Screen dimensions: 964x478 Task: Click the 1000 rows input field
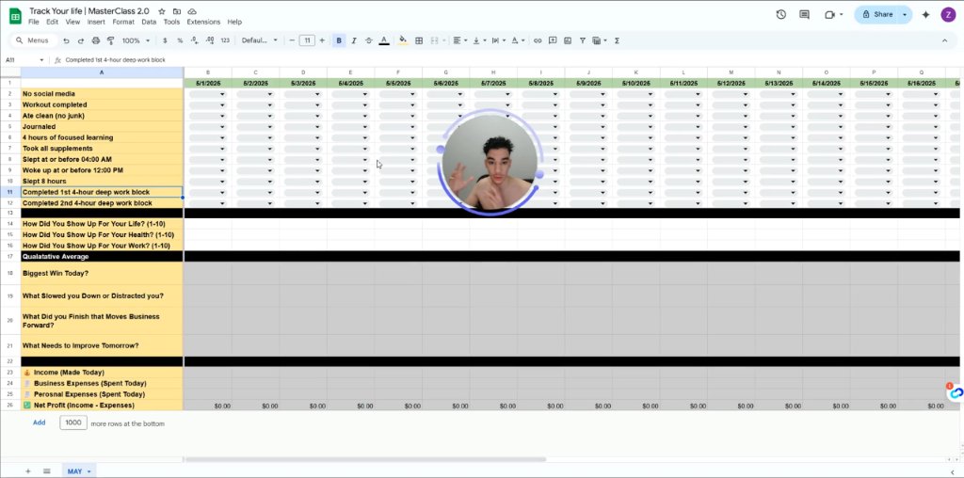point(73,422)
